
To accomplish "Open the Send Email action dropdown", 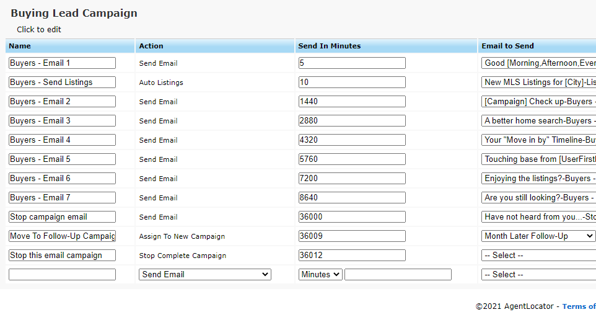I will pos(205,274).
